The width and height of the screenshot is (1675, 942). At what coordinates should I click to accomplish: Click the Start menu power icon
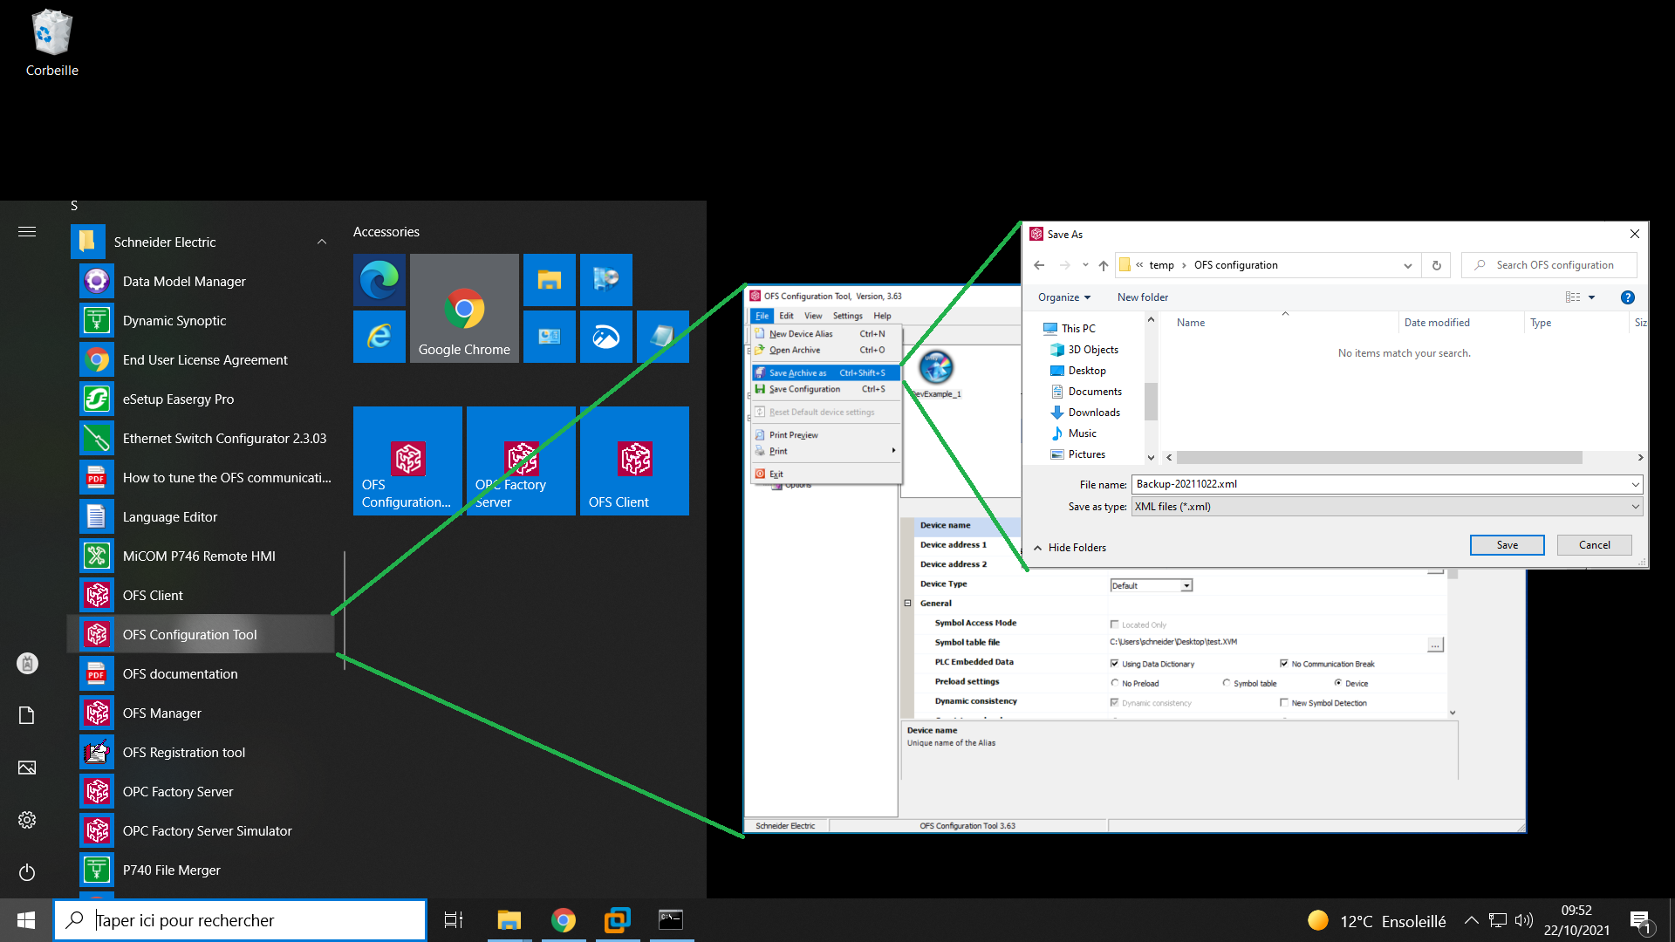pyautogui.click(x=27, y=872)
